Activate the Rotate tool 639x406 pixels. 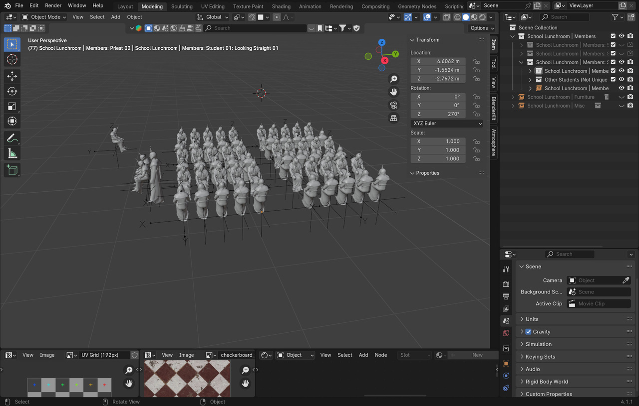click(12, 91)
